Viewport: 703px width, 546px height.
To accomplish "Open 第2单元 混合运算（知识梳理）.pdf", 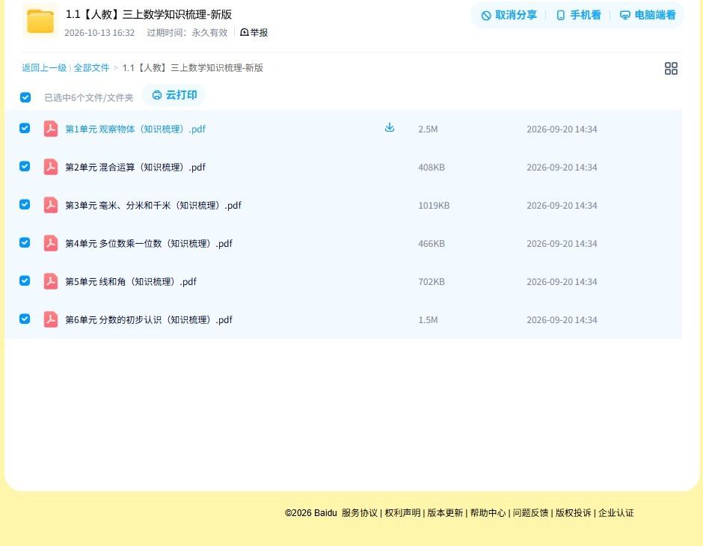I will click(135, 168).
